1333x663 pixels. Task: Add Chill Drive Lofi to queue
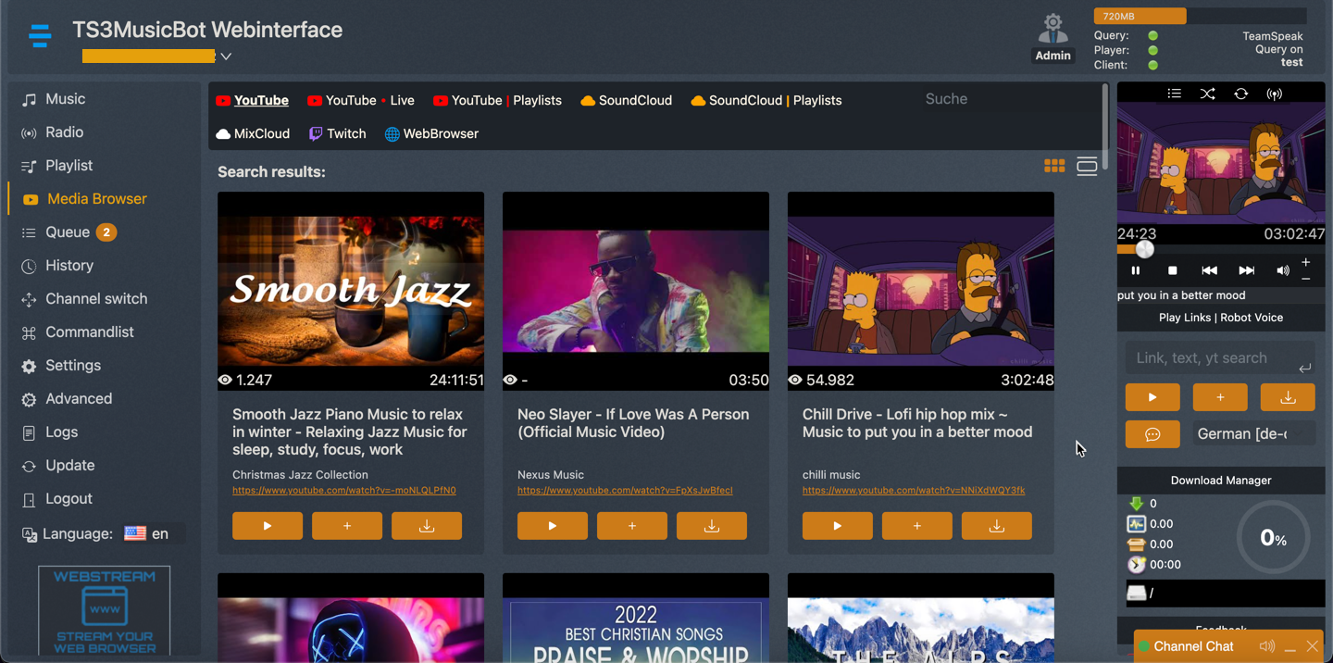[917, 526]
